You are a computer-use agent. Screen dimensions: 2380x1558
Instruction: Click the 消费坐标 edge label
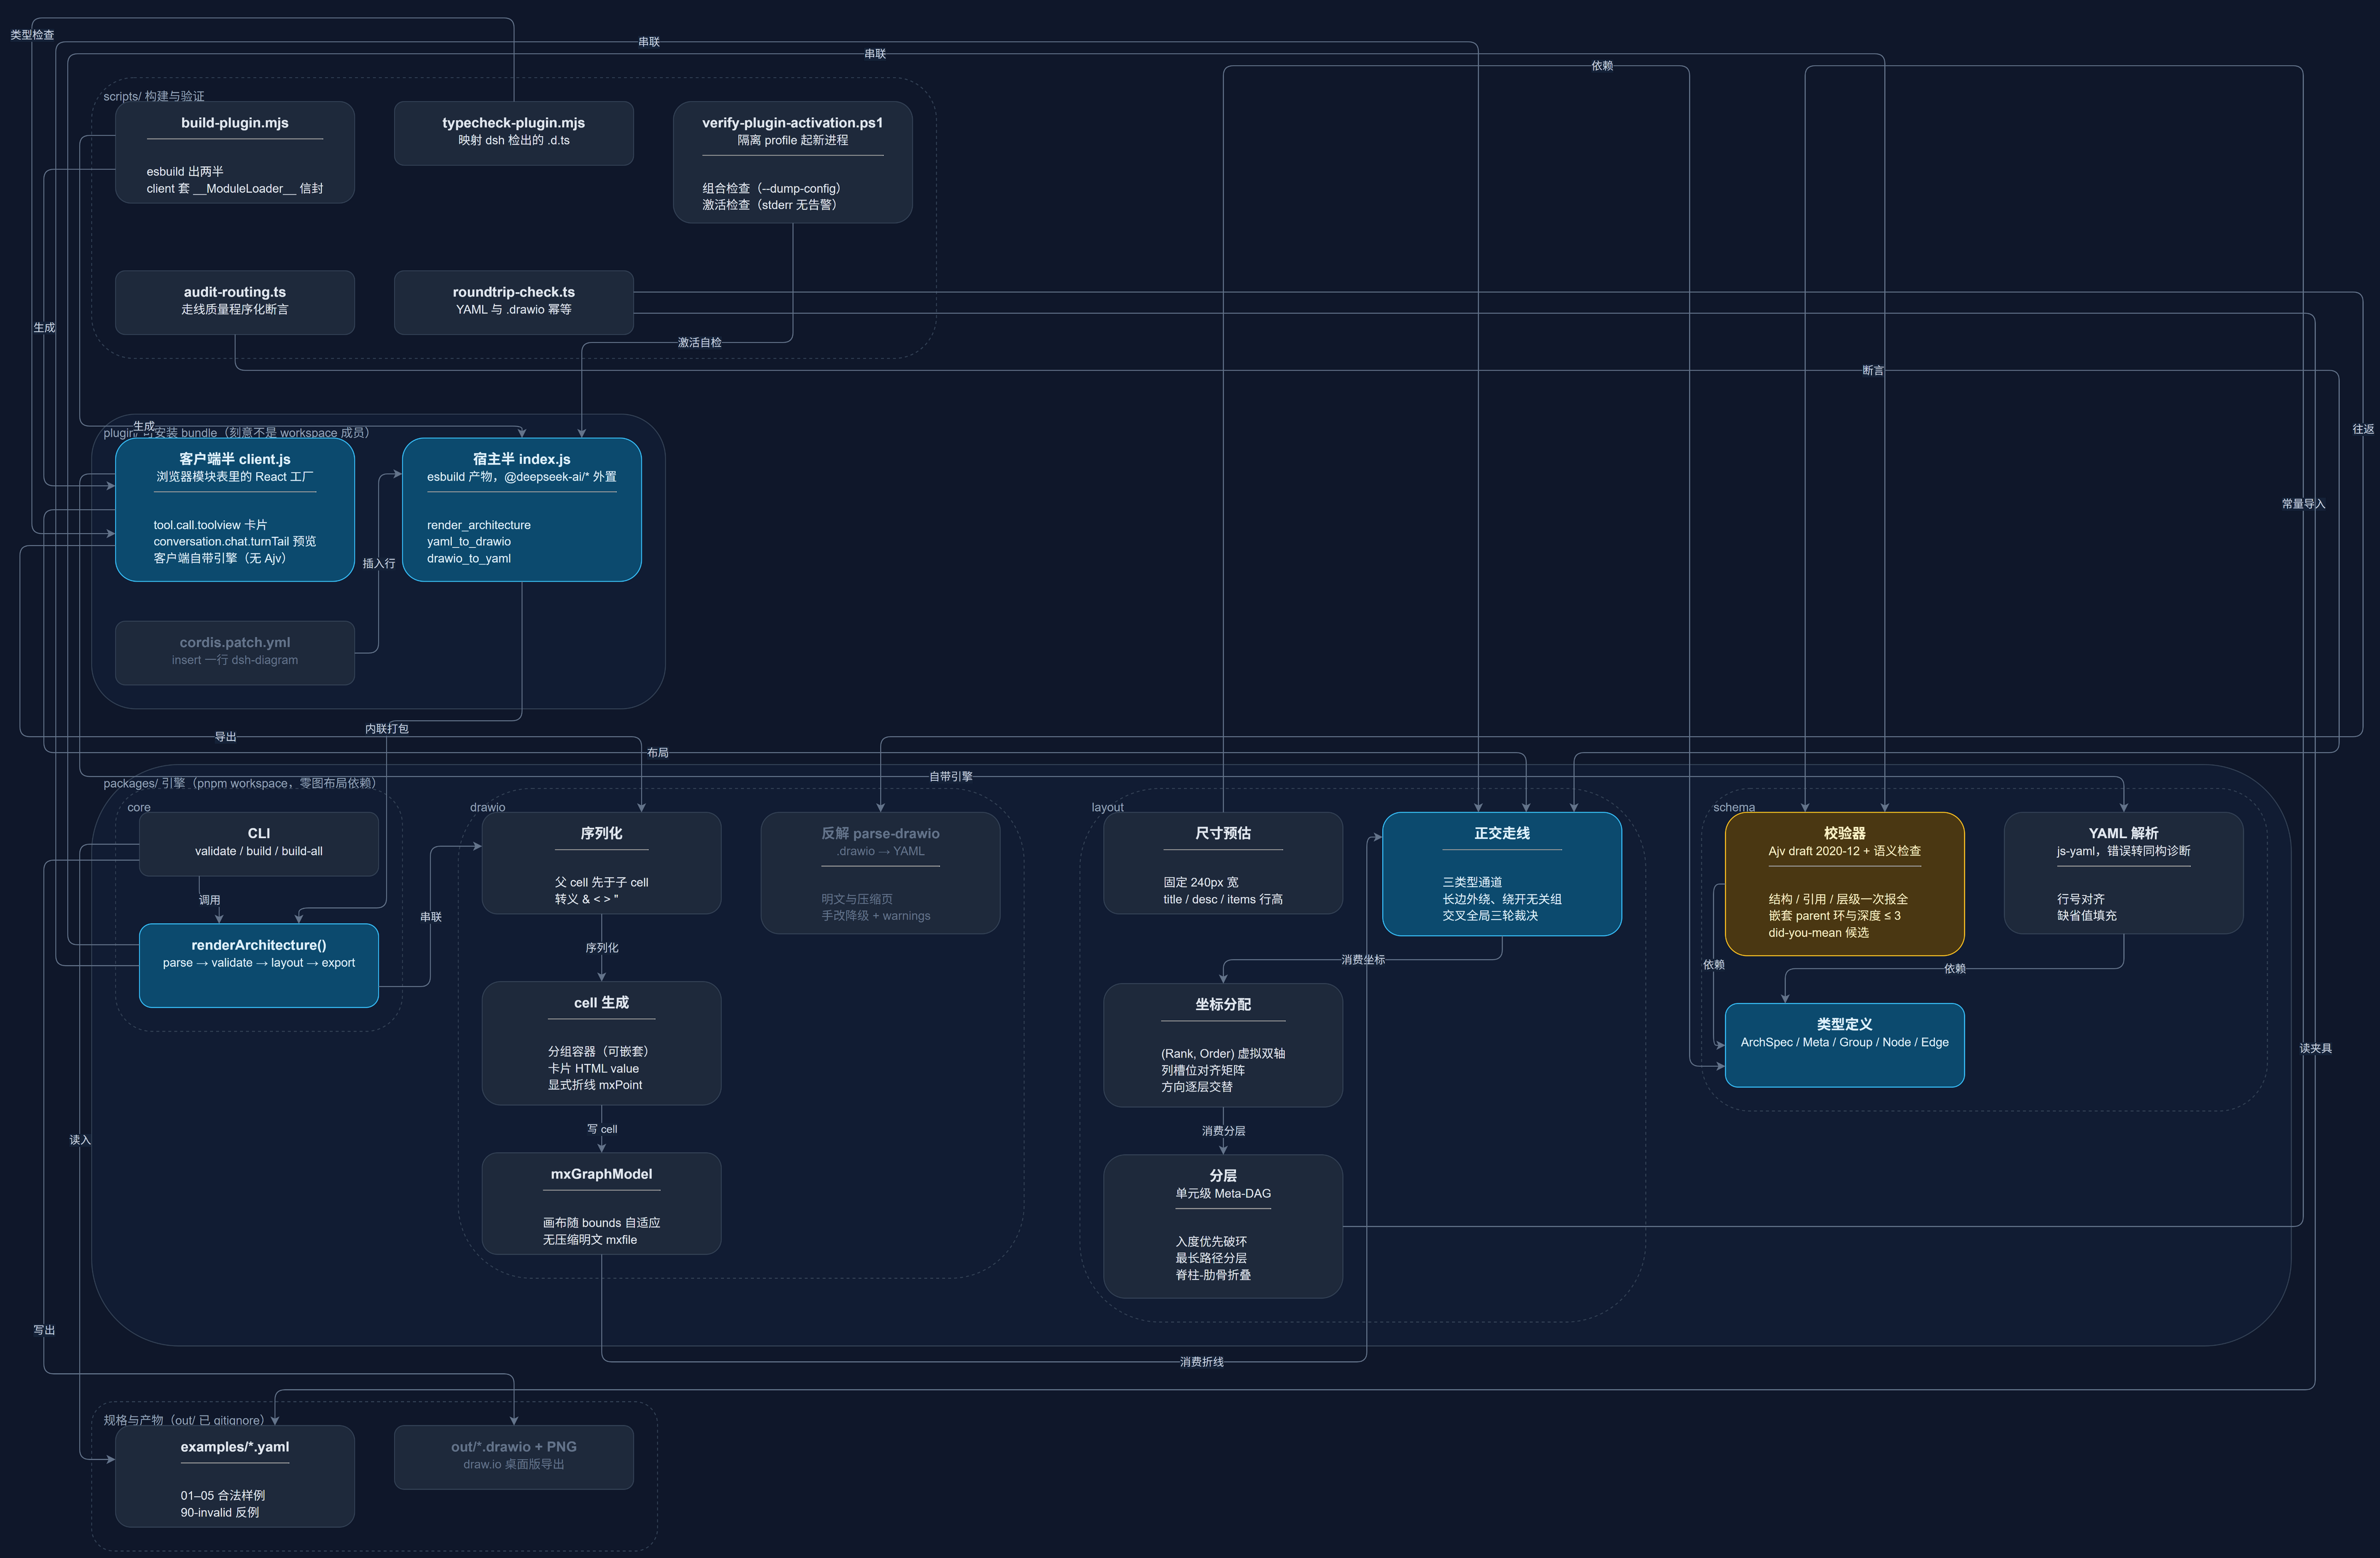(x=1363, y=959)
